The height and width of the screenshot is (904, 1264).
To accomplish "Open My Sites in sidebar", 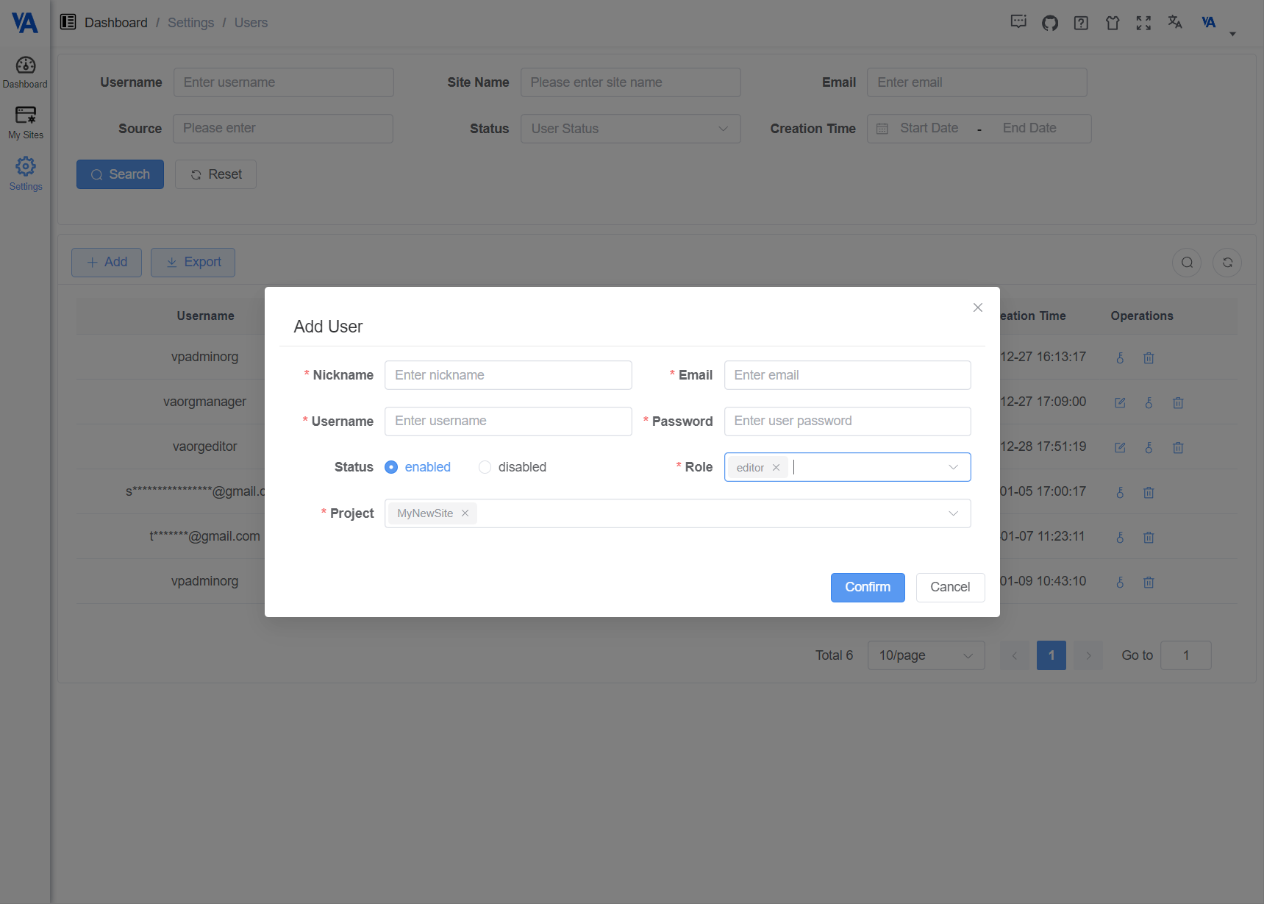I will click(x=26, y=122).
